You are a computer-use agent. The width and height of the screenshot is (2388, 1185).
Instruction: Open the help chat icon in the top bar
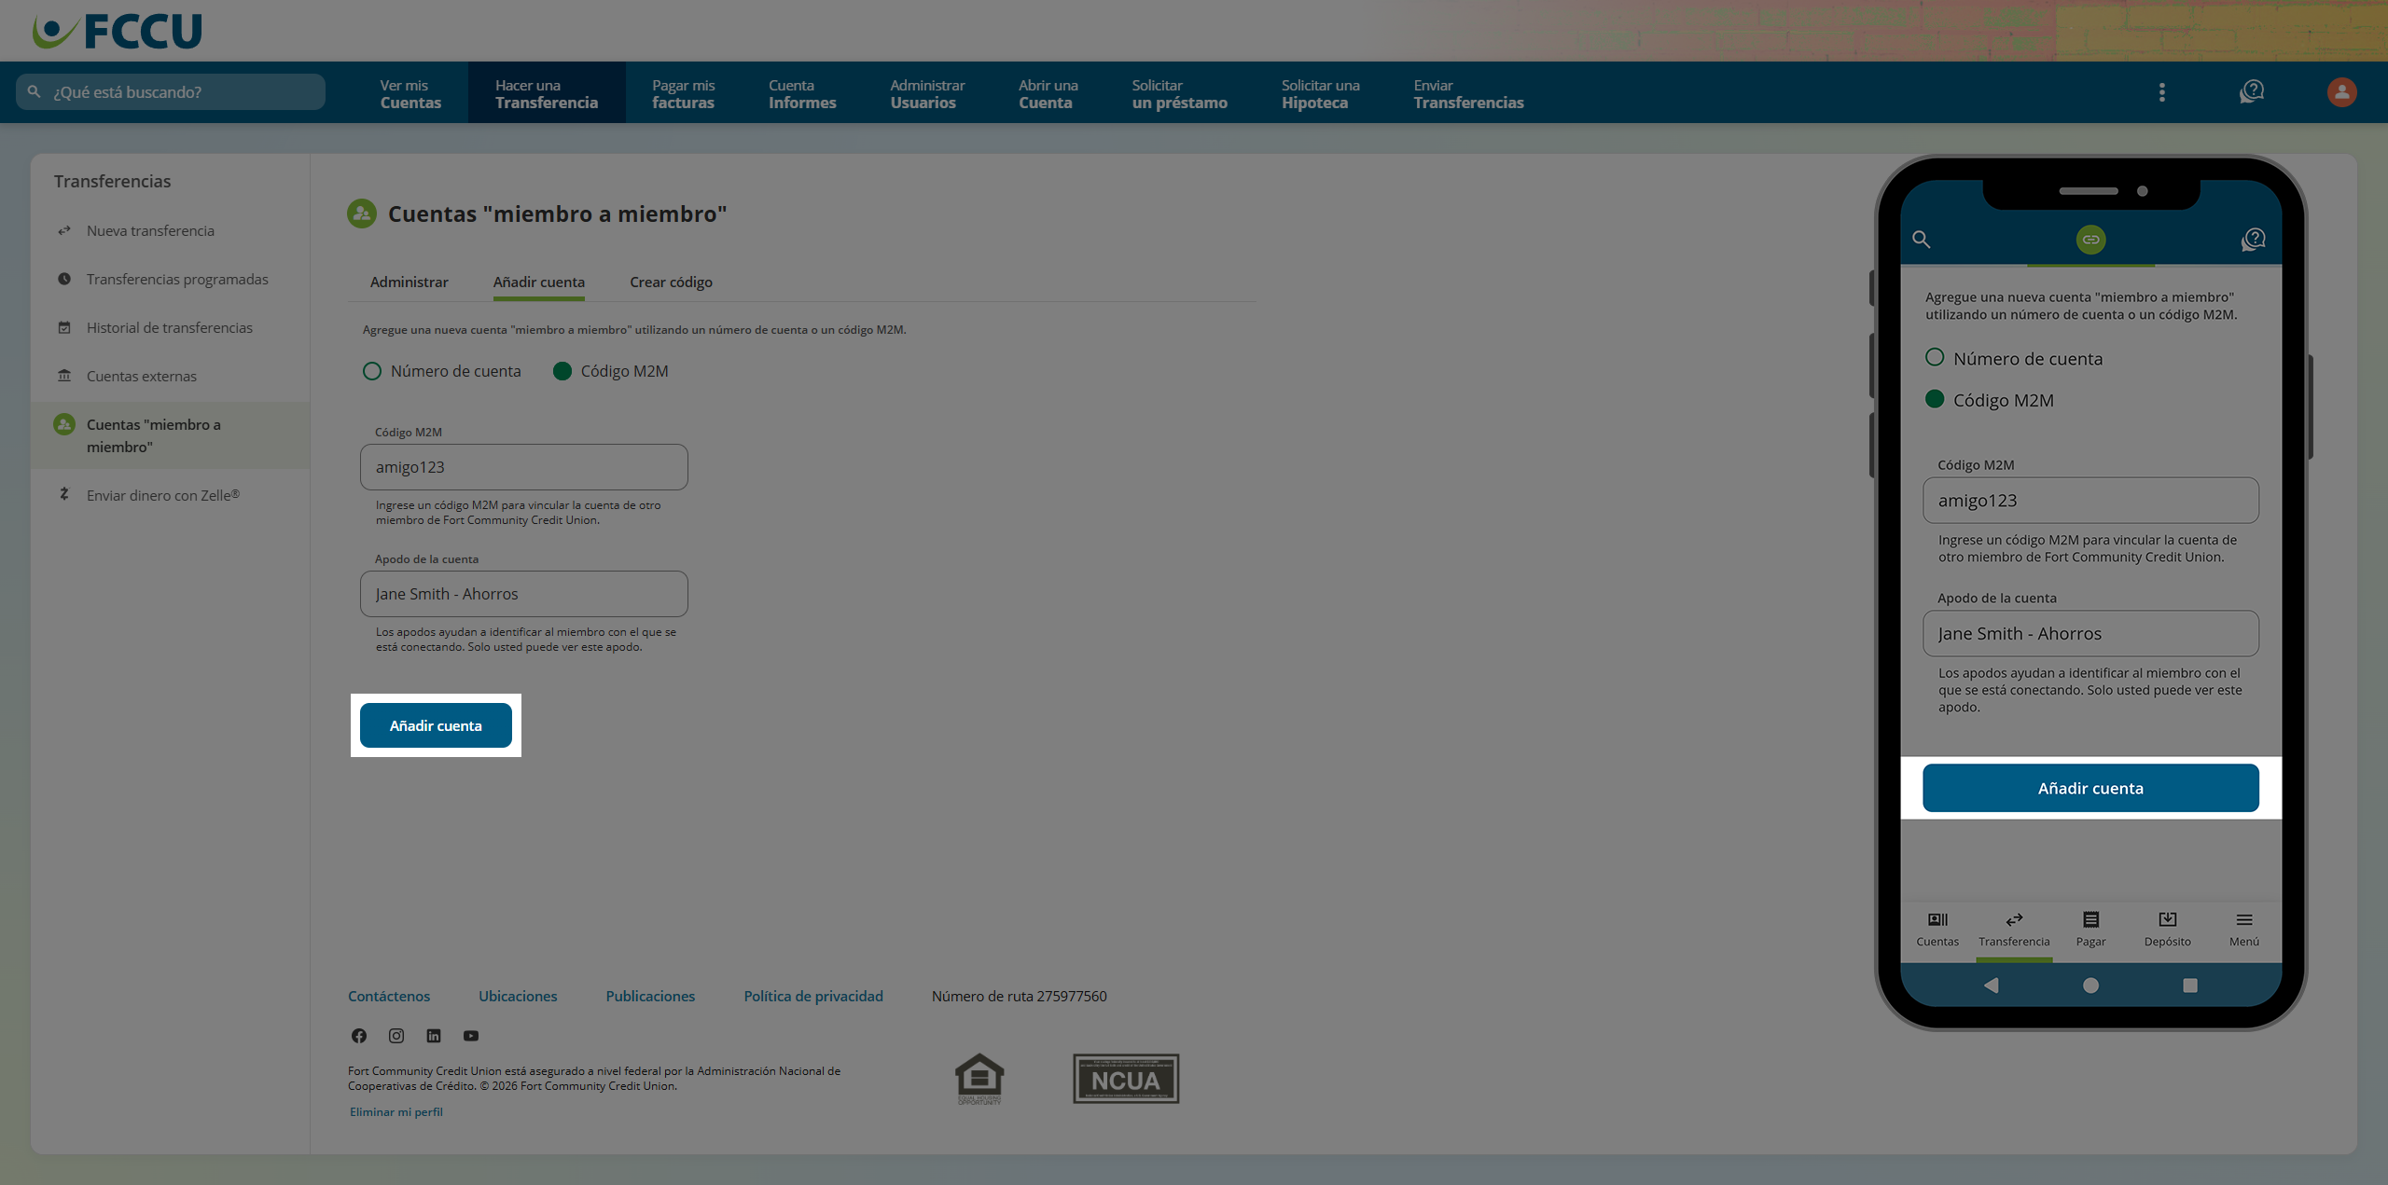(x=2252, y=91)
